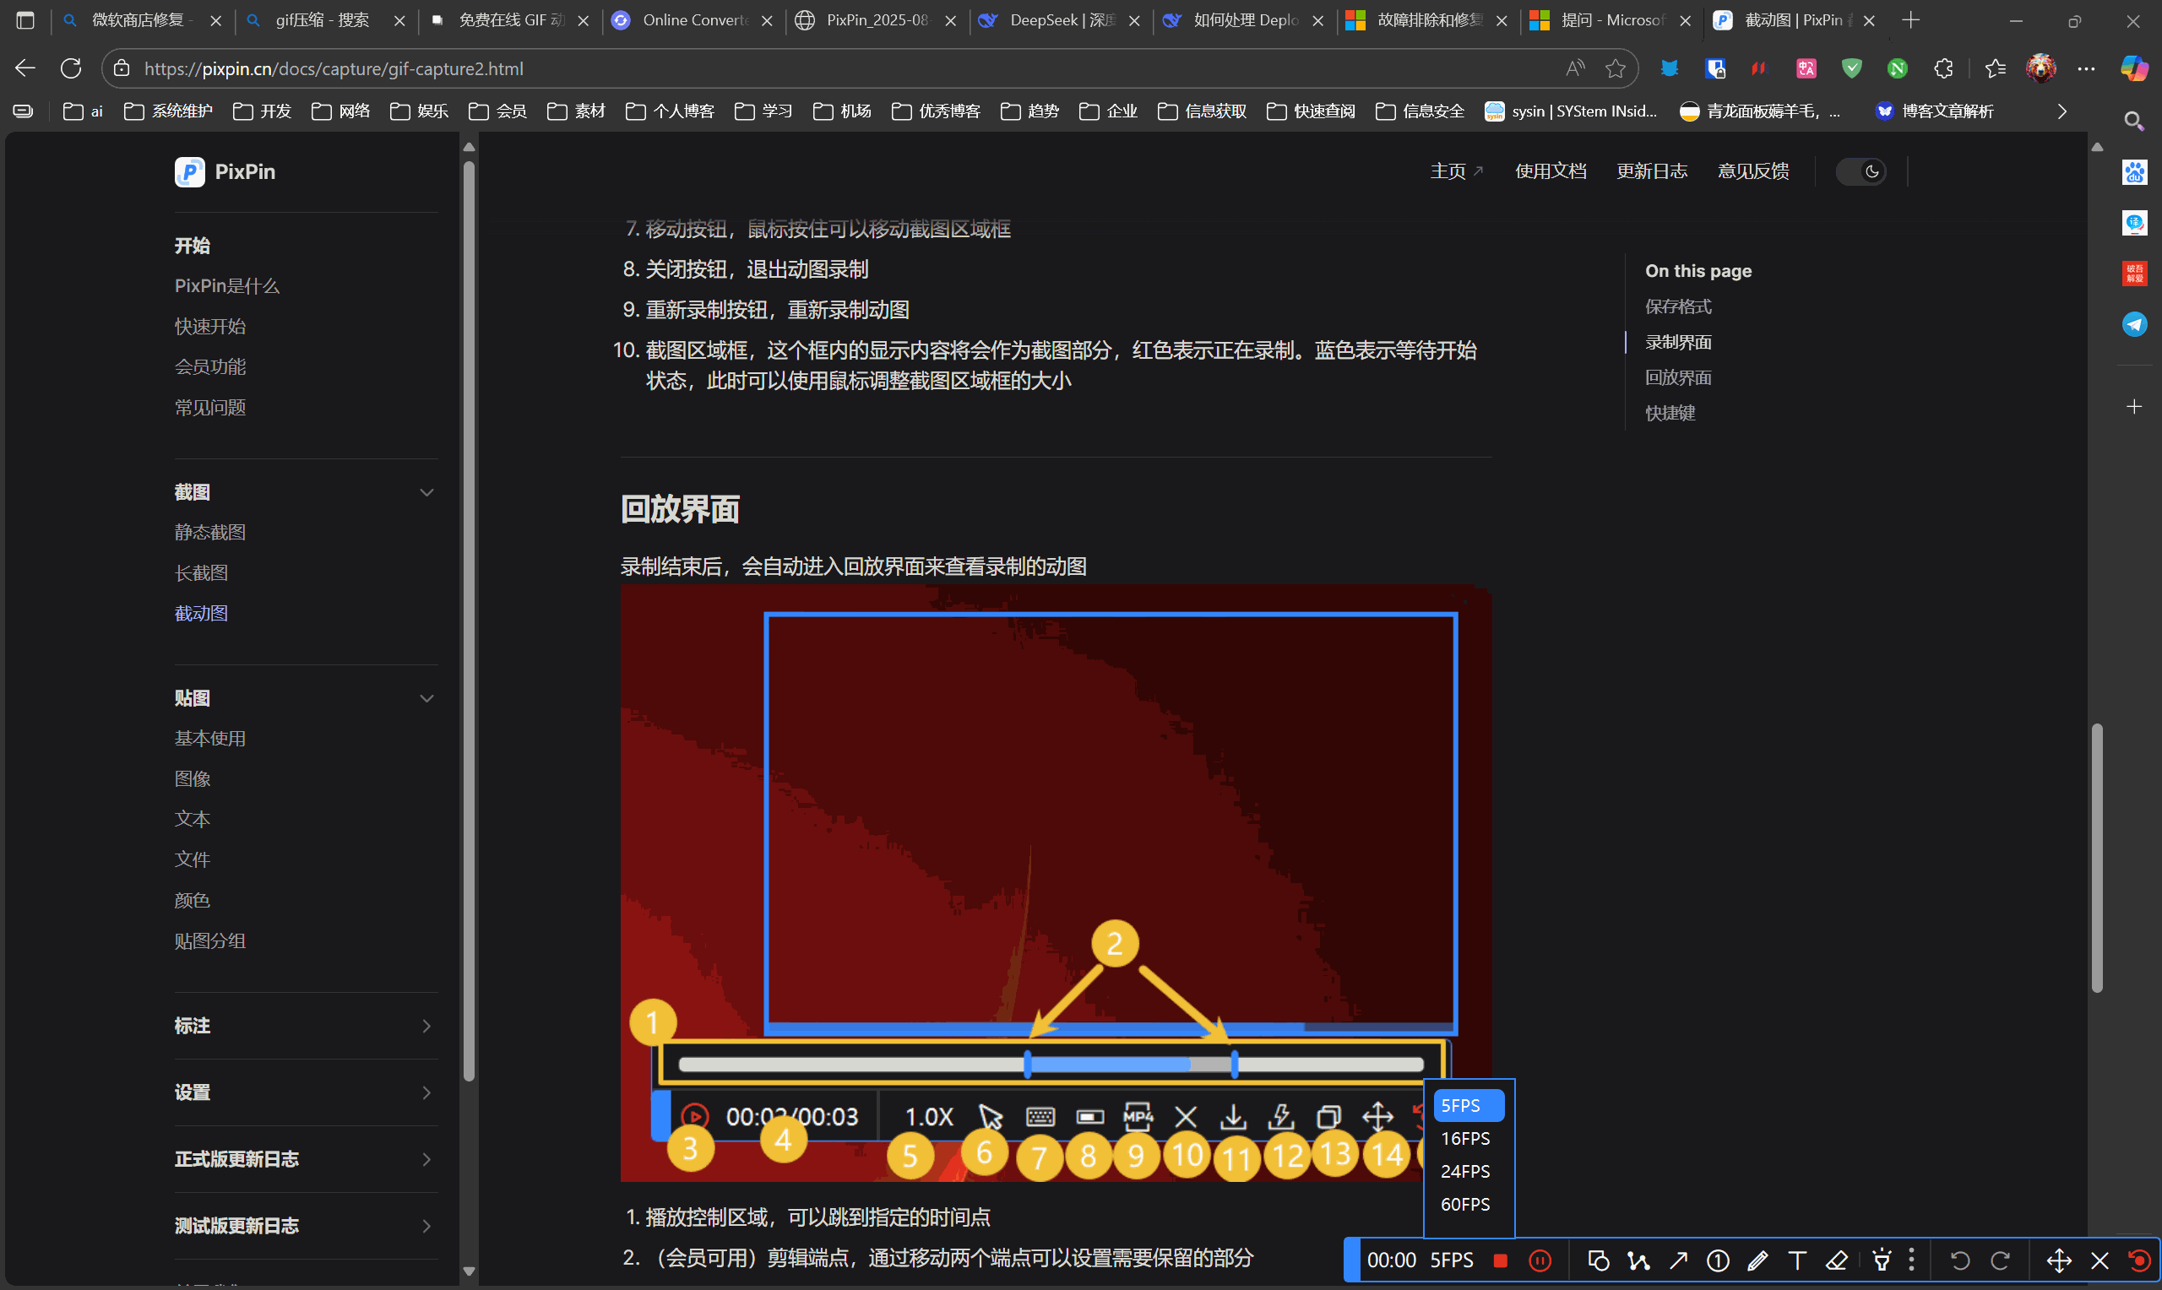Choose the numbered marker tool
Screen dimensions: 2162x1290
click(1718, 1260)
